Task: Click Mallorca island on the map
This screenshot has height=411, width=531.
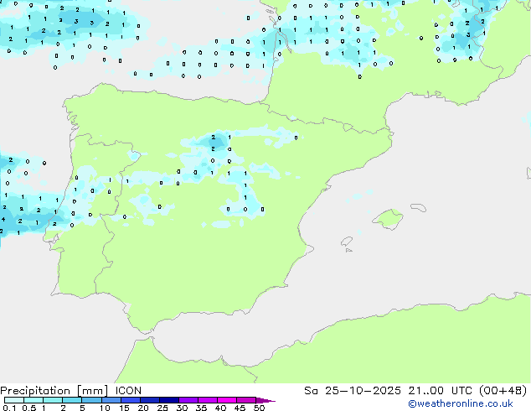Action: coord(388,219)
